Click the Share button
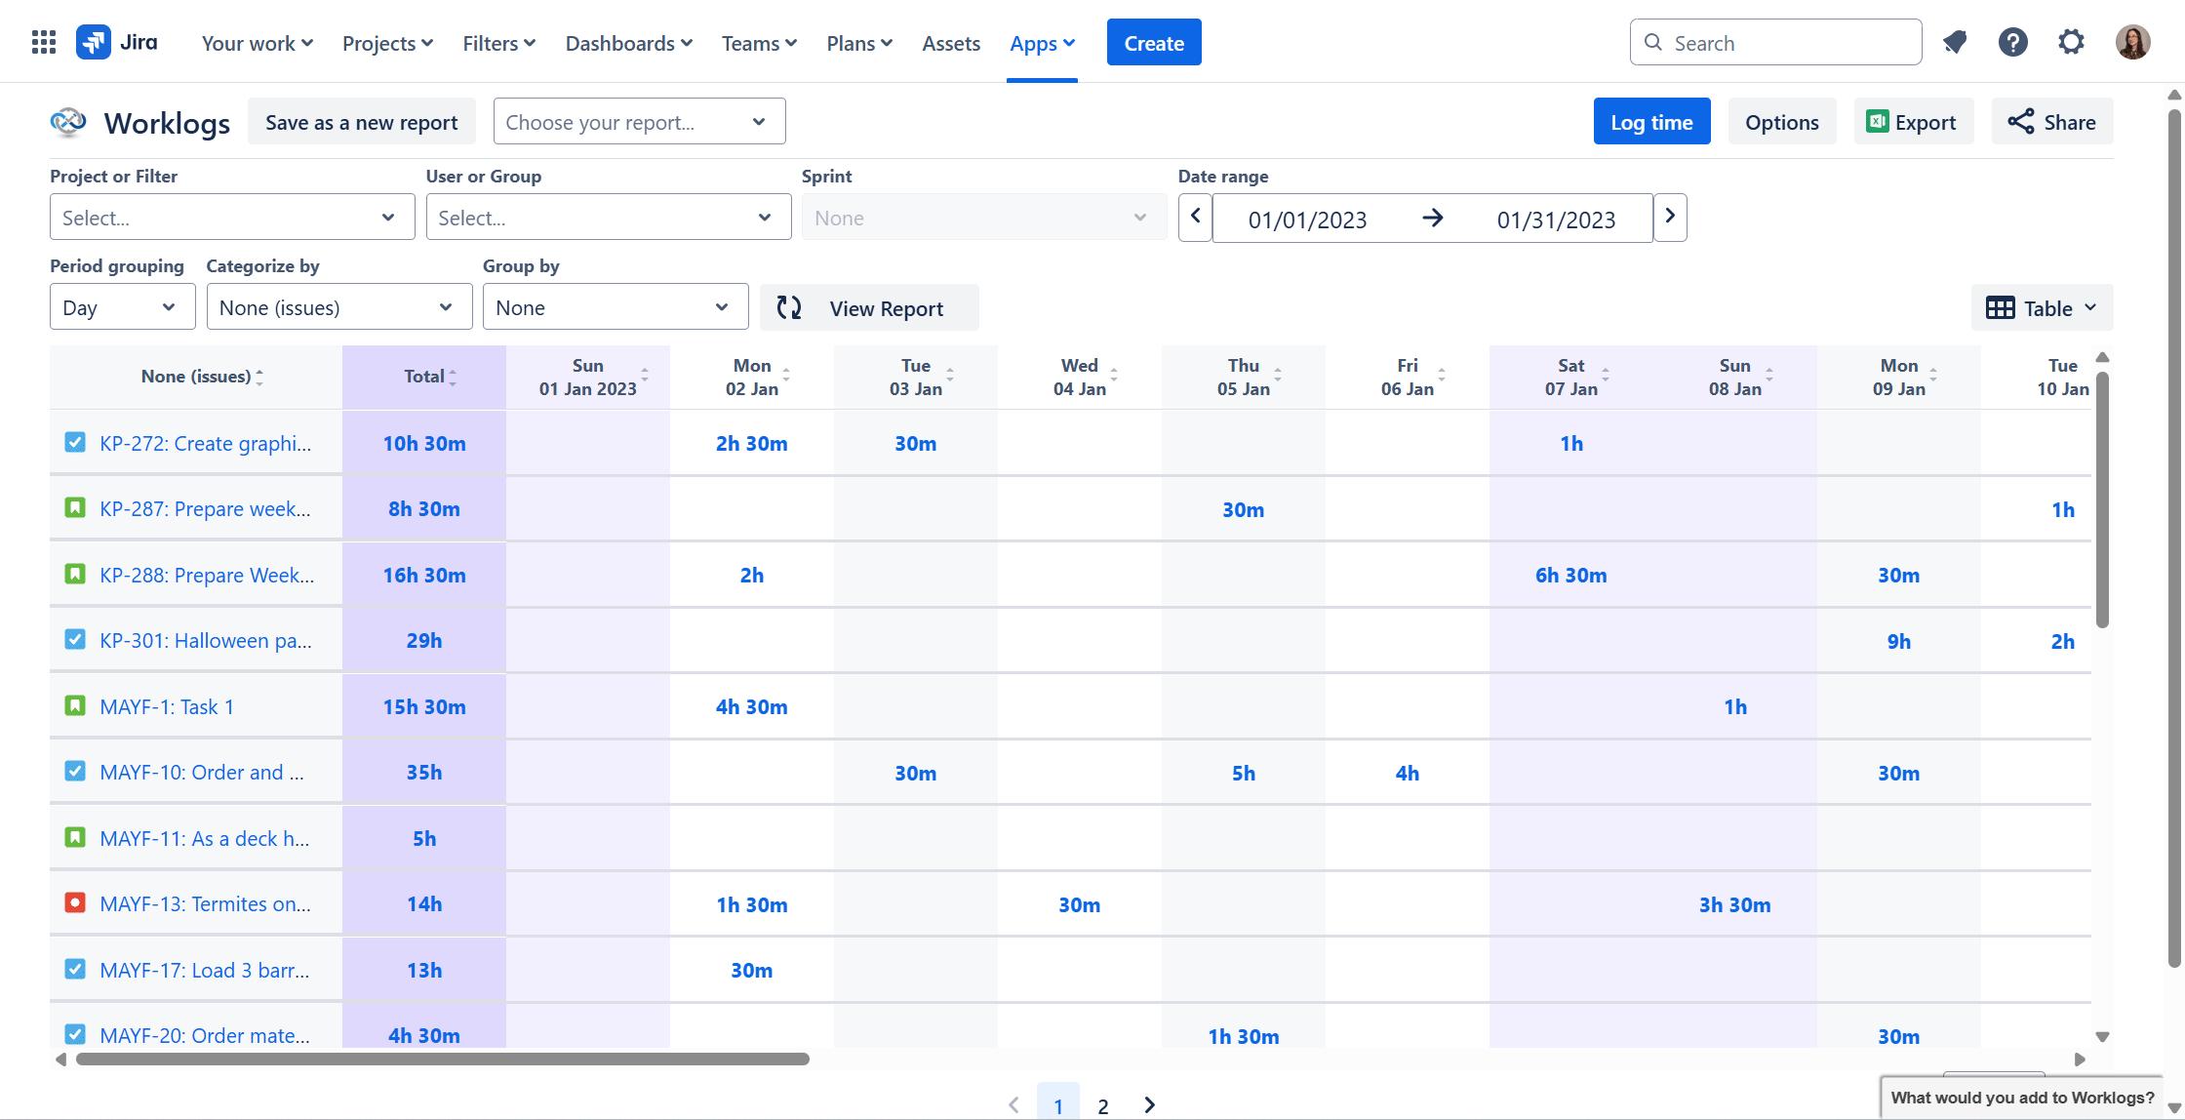Image resolution: width=2185 pixels, height=1120 pixels. 2051,122
